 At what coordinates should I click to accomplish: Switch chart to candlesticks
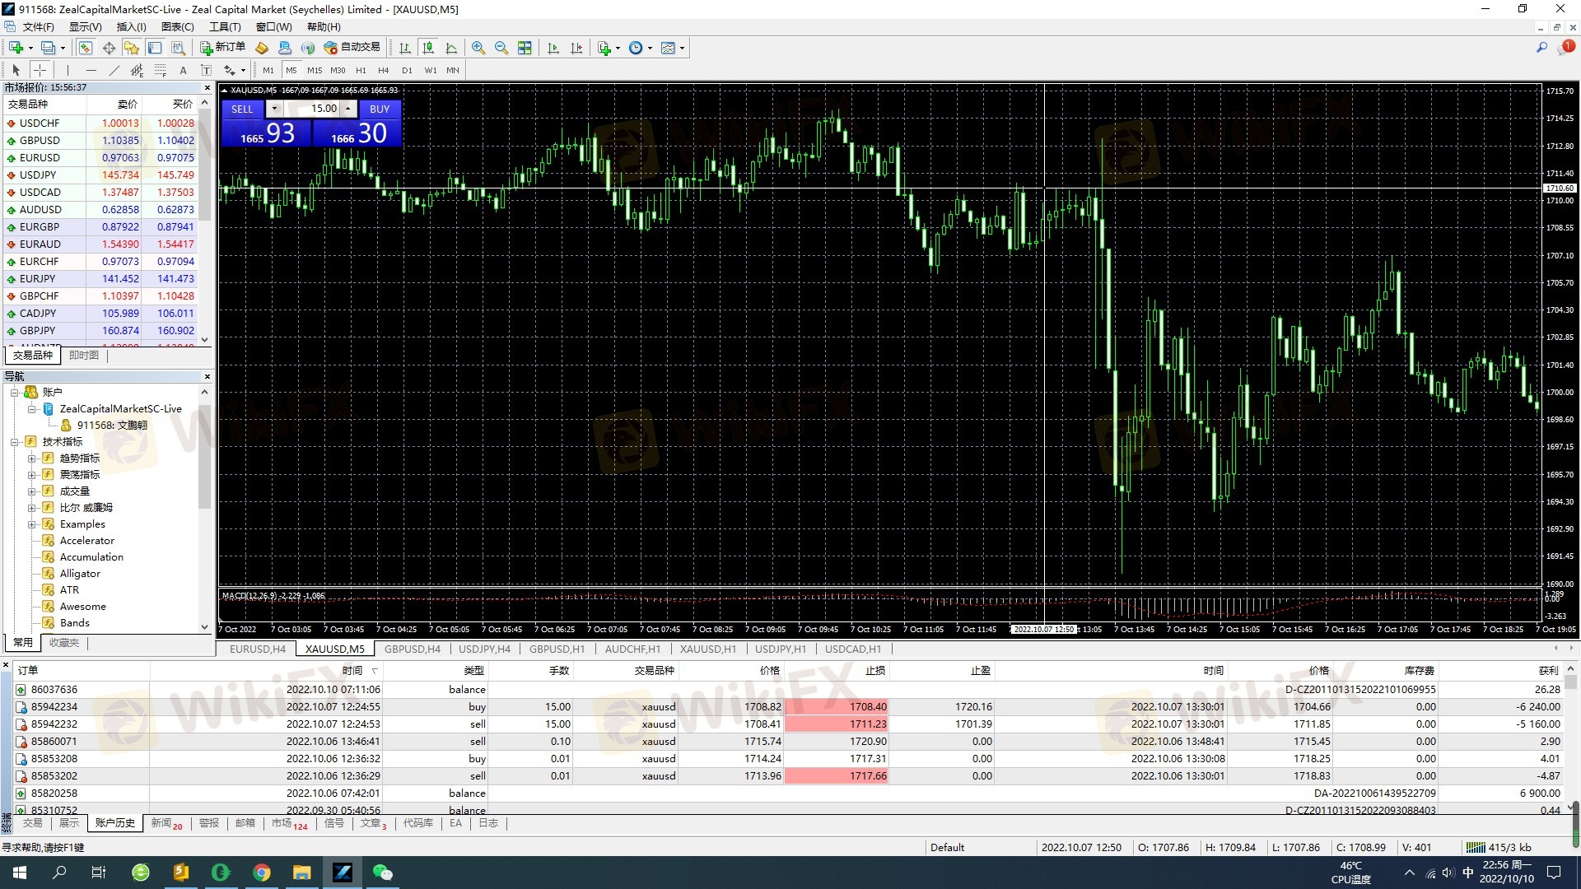(428, 48)
